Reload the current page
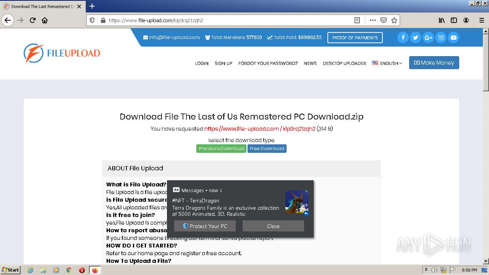Viewport: 489px width, 275px height. coord(32,20)
